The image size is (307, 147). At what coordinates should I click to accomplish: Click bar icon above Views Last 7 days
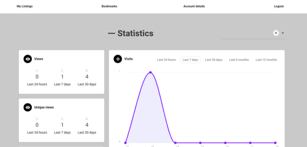(x=62, y=70)
